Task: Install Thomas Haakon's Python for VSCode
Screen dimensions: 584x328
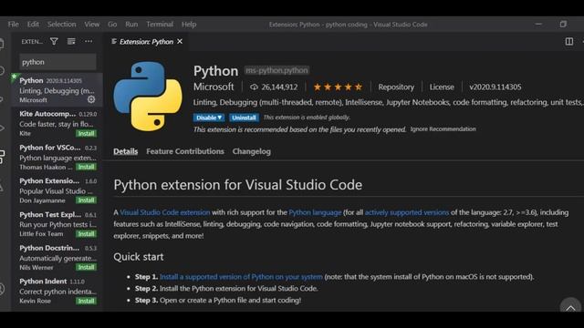Action: [86, 167]
